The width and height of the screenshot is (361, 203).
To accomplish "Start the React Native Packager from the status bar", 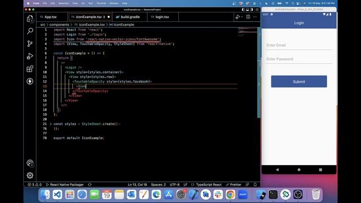I will click(65, 184).
